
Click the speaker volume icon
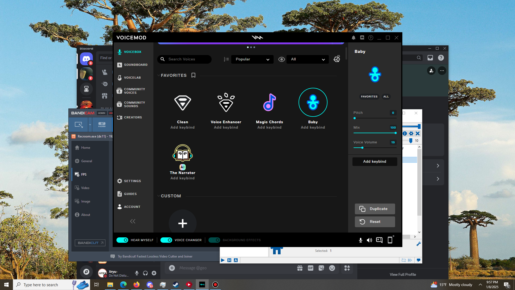point(369,240)
